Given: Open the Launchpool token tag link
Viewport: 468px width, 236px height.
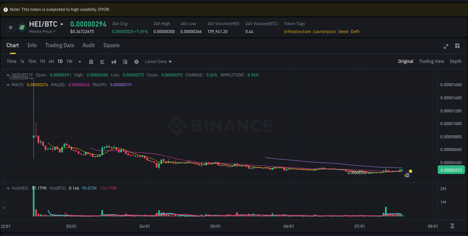Looking at the screenshot, I should coord(324,31).
